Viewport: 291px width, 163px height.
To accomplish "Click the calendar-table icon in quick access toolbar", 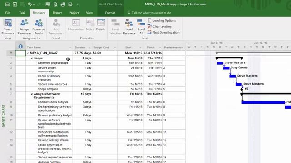I will 48,4.
